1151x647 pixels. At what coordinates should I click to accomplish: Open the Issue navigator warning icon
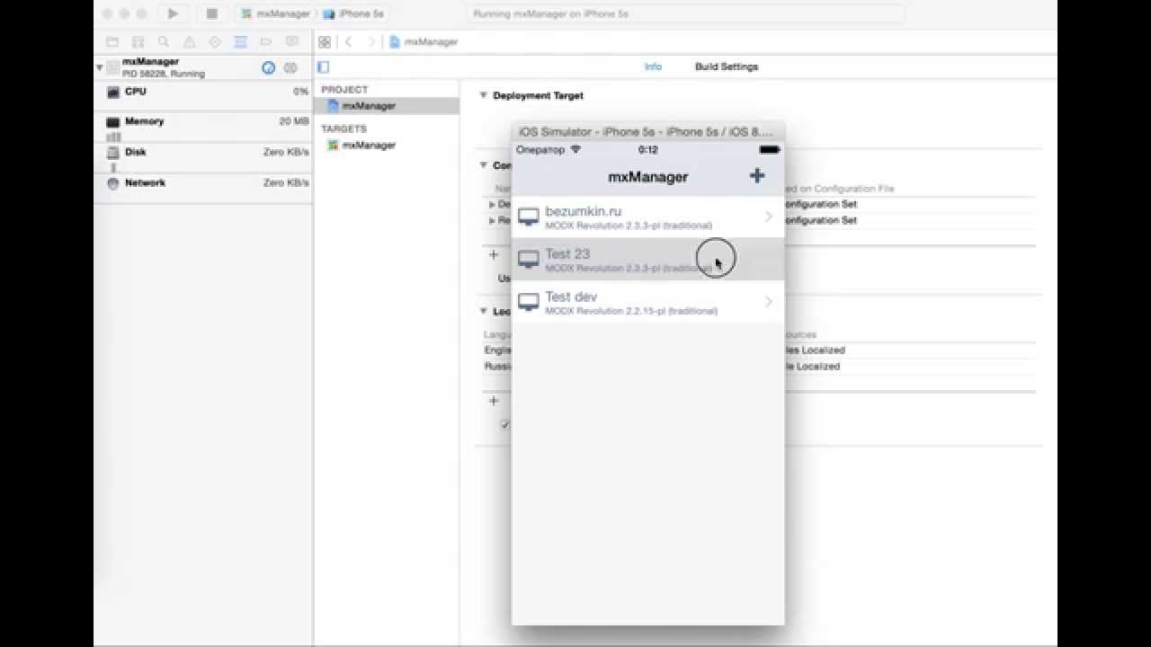pos(189,42)
